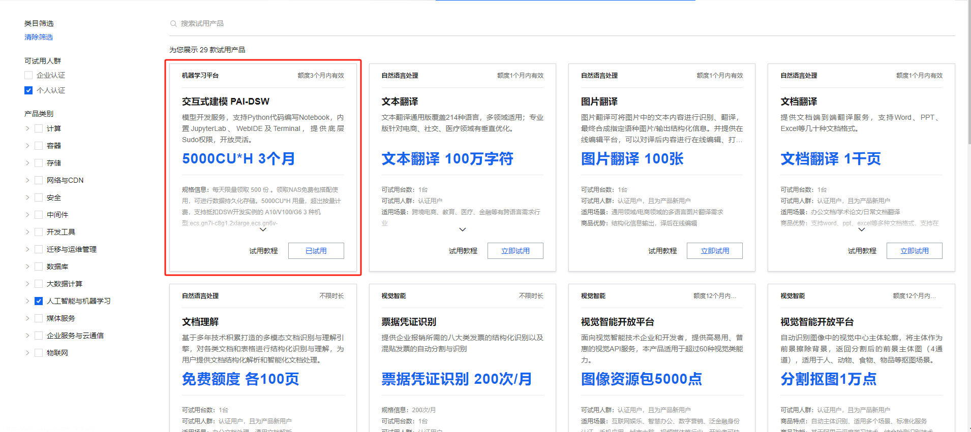Check the 物联网 category checkbox
The image size is (971, 432).
[39, 353]
